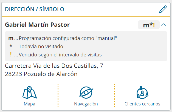The width and height of the screenshot is (172, 112).
Task: Click the bold m symbol in the legend
Action: coord(11,38)
